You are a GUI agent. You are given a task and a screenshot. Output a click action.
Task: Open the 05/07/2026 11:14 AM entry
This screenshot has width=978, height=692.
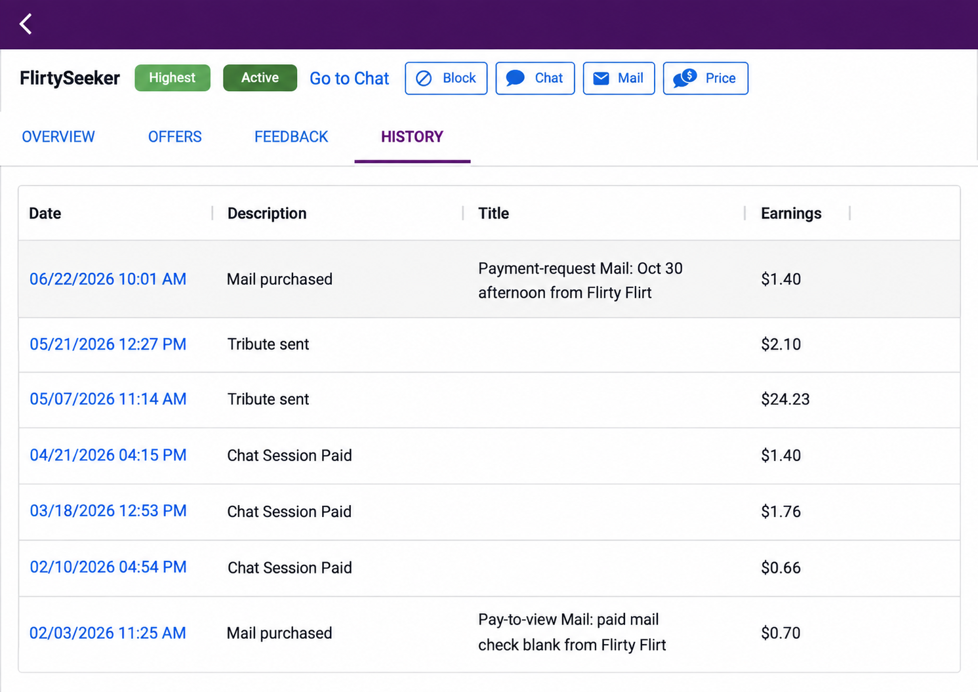pyautogui.click(x=108, y=399)
